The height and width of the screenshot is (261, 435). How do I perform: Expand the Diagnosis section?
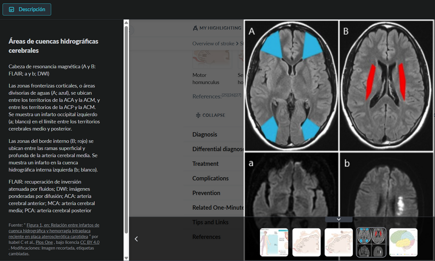click(205, 134)
